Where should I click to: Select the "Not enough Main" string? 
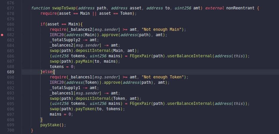(162, 29)
